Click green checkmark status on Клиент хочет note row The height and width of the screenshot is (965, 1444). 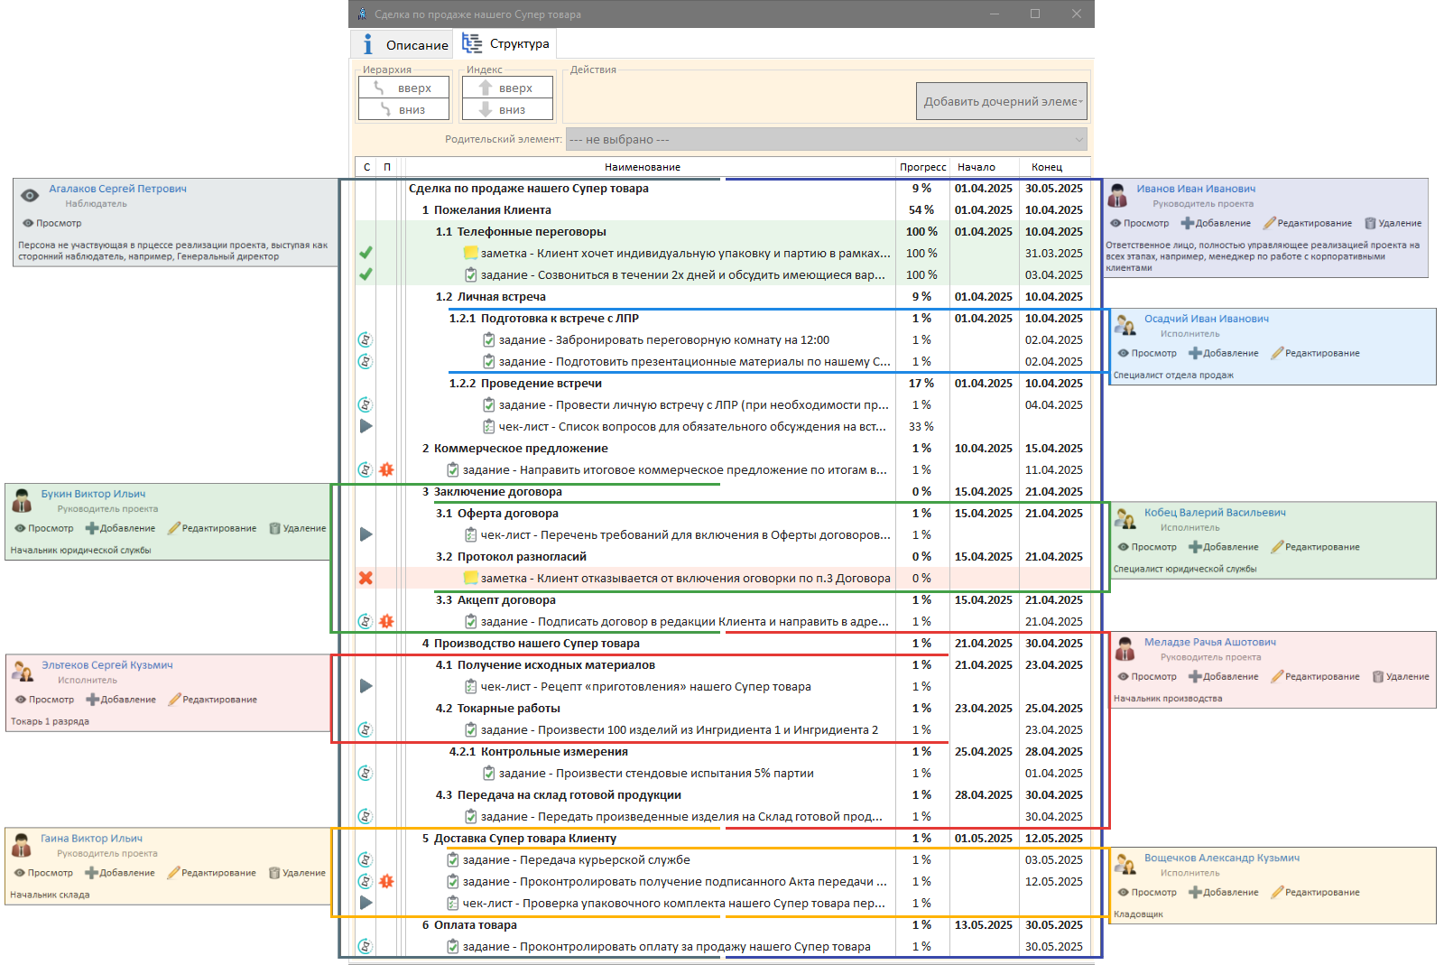366,254
